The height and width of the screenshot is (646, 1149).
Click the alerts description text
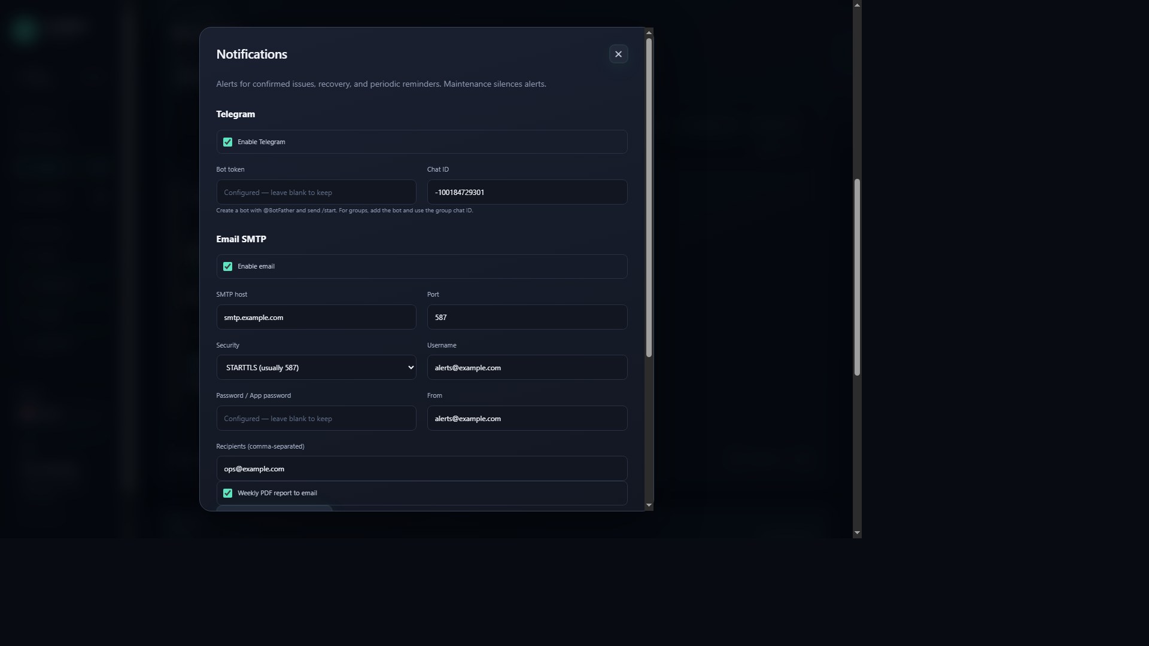(x=381, y=84)
